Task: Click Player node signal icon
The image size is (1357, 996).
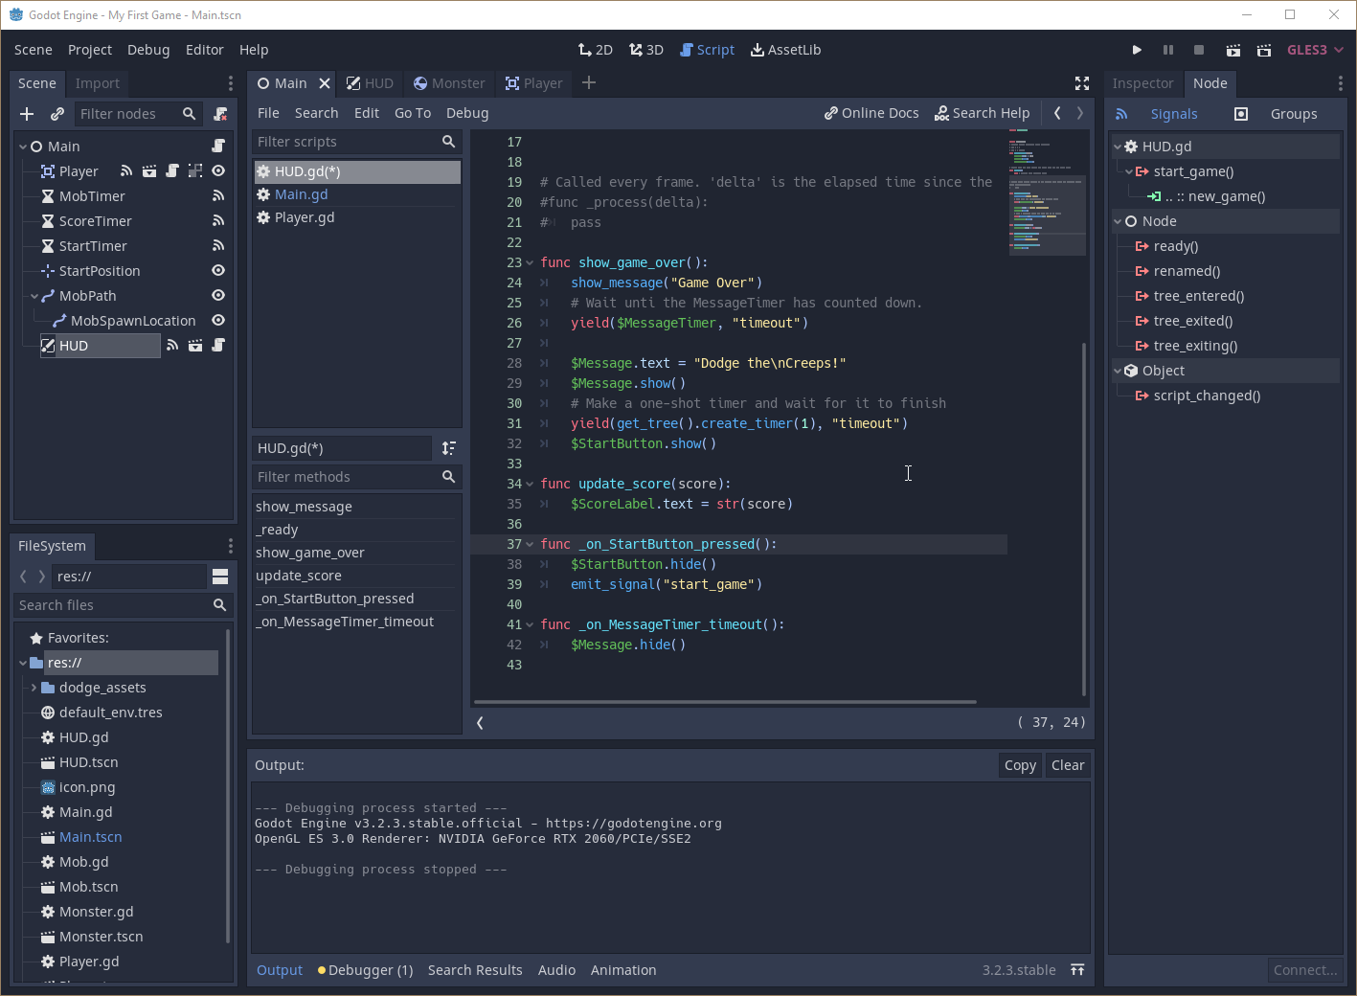Action: tap(126, 171)
